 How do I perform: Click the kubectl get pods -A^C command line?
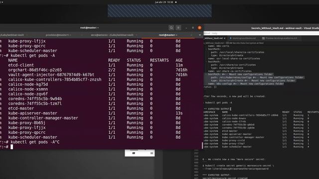pyautogui.click(x=35, y=142)
